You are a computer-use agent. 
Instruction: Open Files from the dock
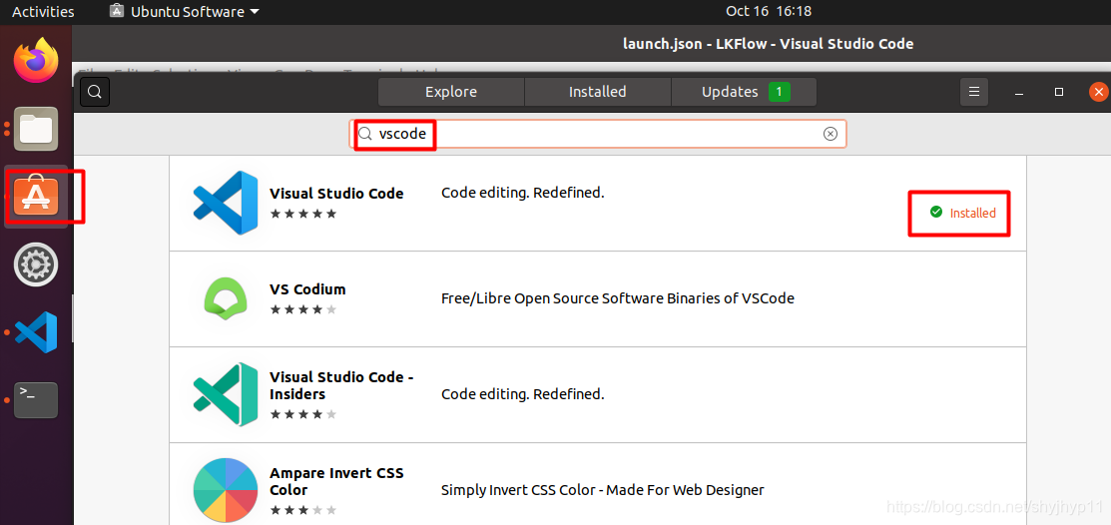tap(36, 129)
